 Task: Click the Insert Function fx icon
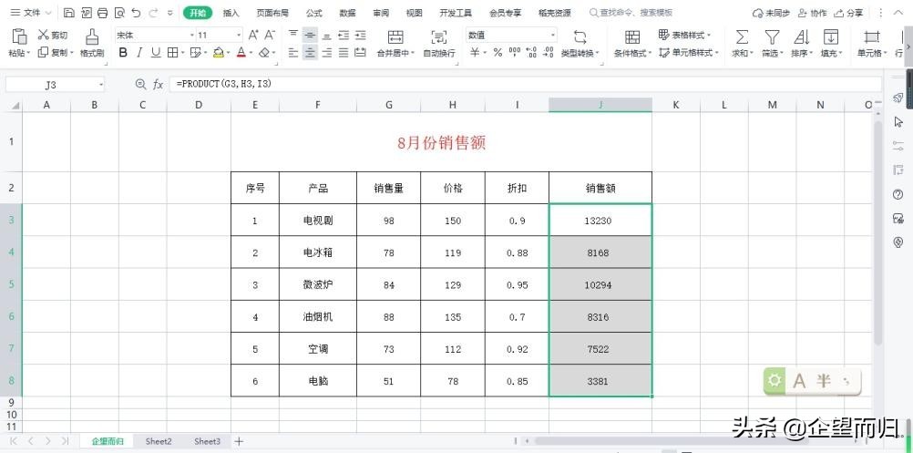click(158, 84)
